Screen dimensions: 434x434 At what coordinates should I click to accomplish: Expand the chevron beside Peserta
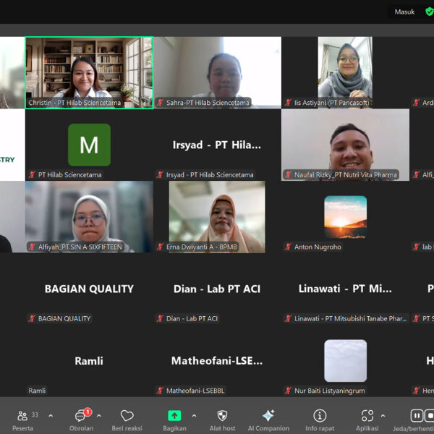[x=51, y=416]
